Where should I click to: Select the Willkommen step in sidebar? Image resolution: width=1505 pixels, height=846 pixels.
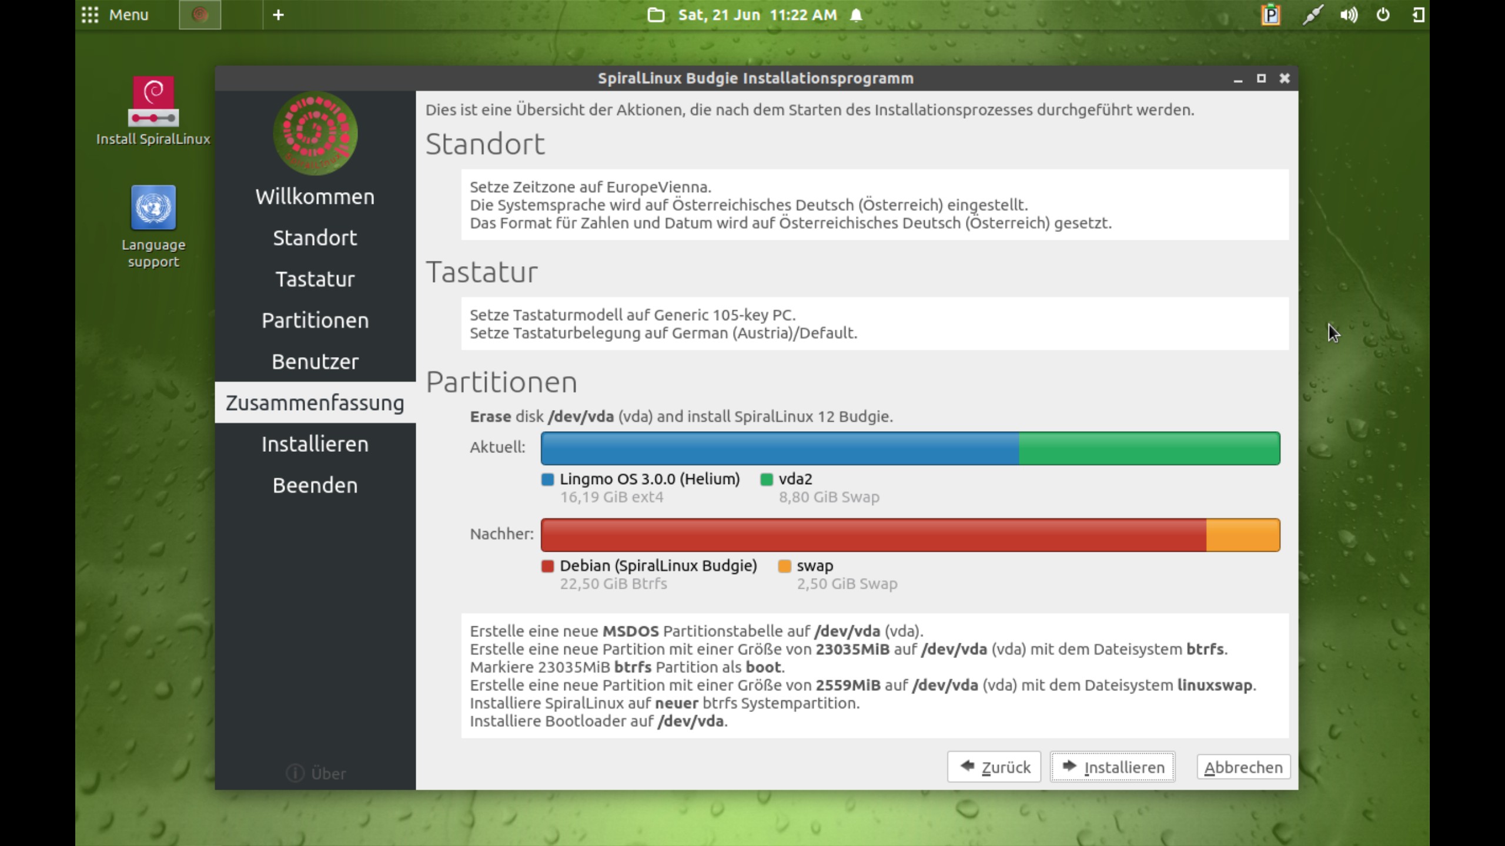[x=315, y=197]
